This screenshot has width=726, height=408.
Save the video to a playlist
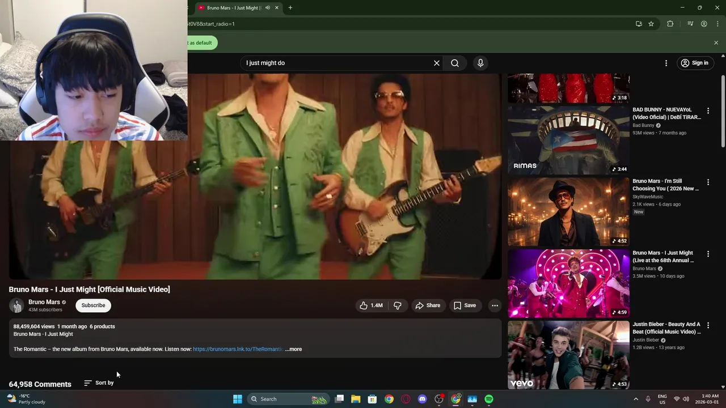[x=465, y=305]
